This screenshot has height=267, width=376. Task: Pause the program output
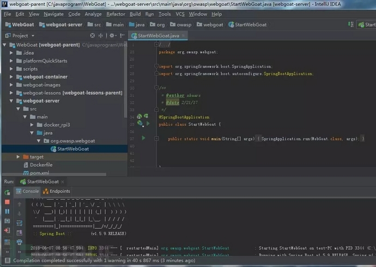[x=7, y=211]
